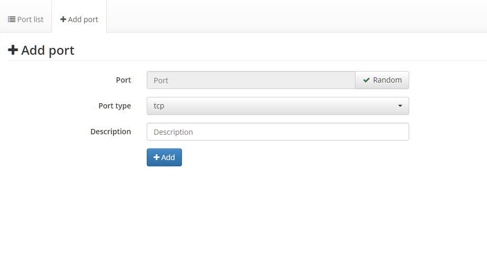Screen dimensions: 487x269
Task: Select the Add port tab
Action: pos(79,19)
